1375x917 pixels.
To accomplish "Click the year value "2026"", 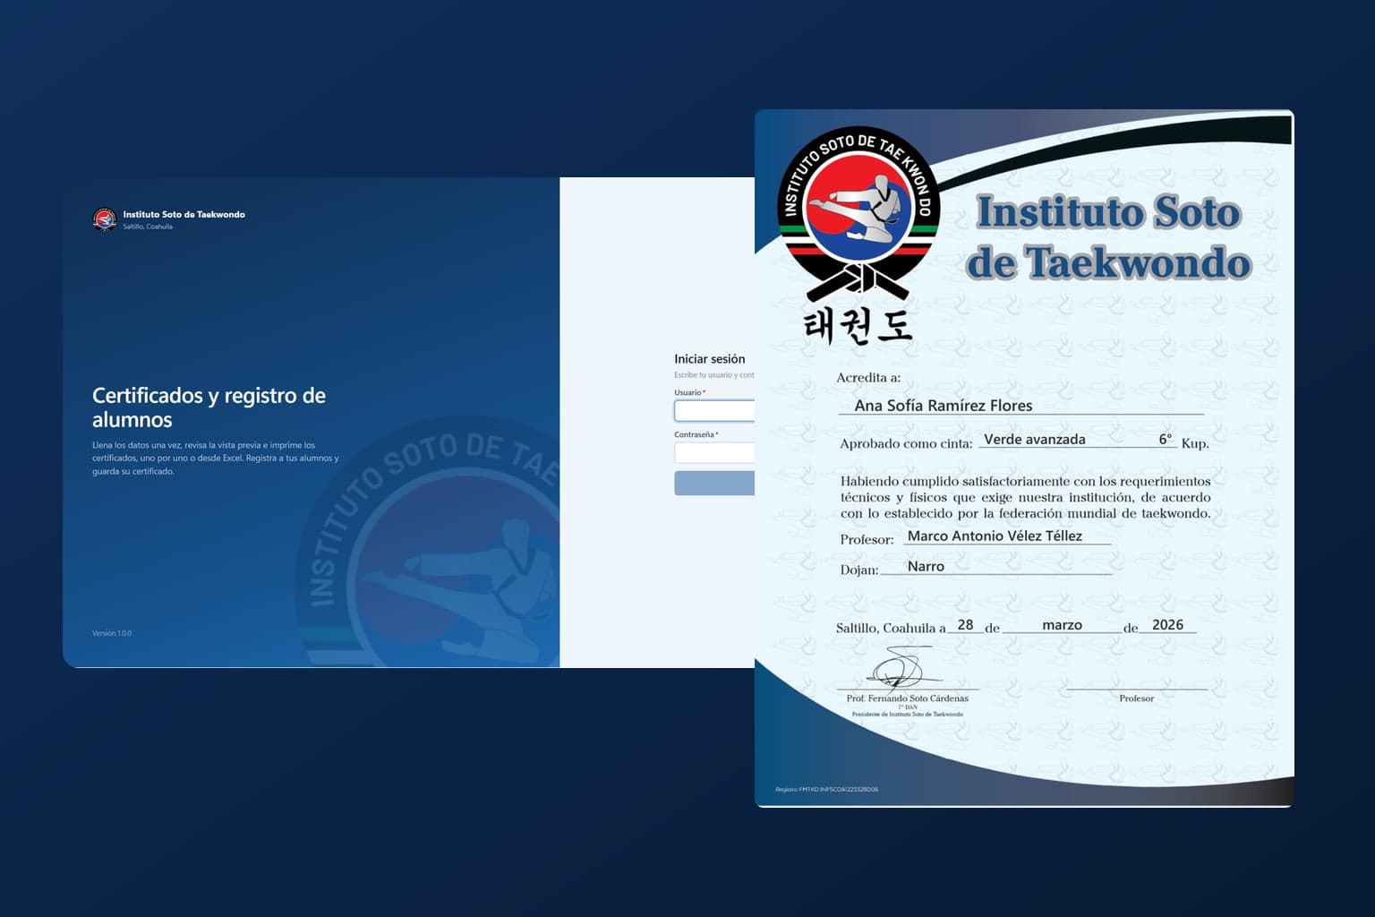I will [1167, 625].
